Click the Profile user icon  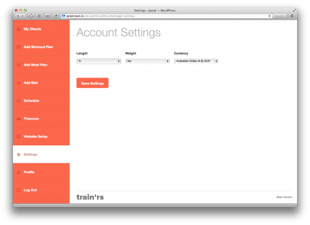[19, 172]
